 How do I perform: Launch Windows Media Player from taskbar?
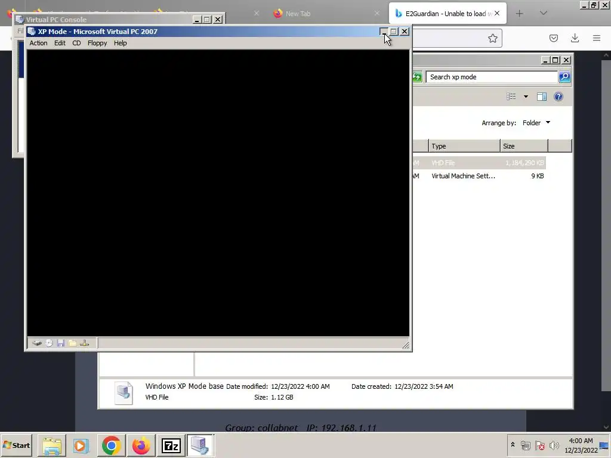click(x=81, y=445)
